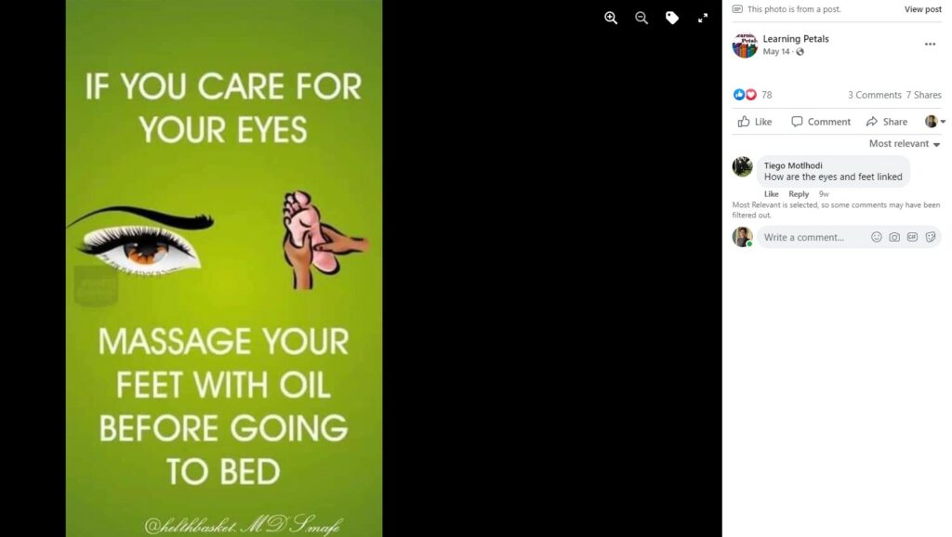
Task: Zoom in on the photo
Action: point(611,19)
